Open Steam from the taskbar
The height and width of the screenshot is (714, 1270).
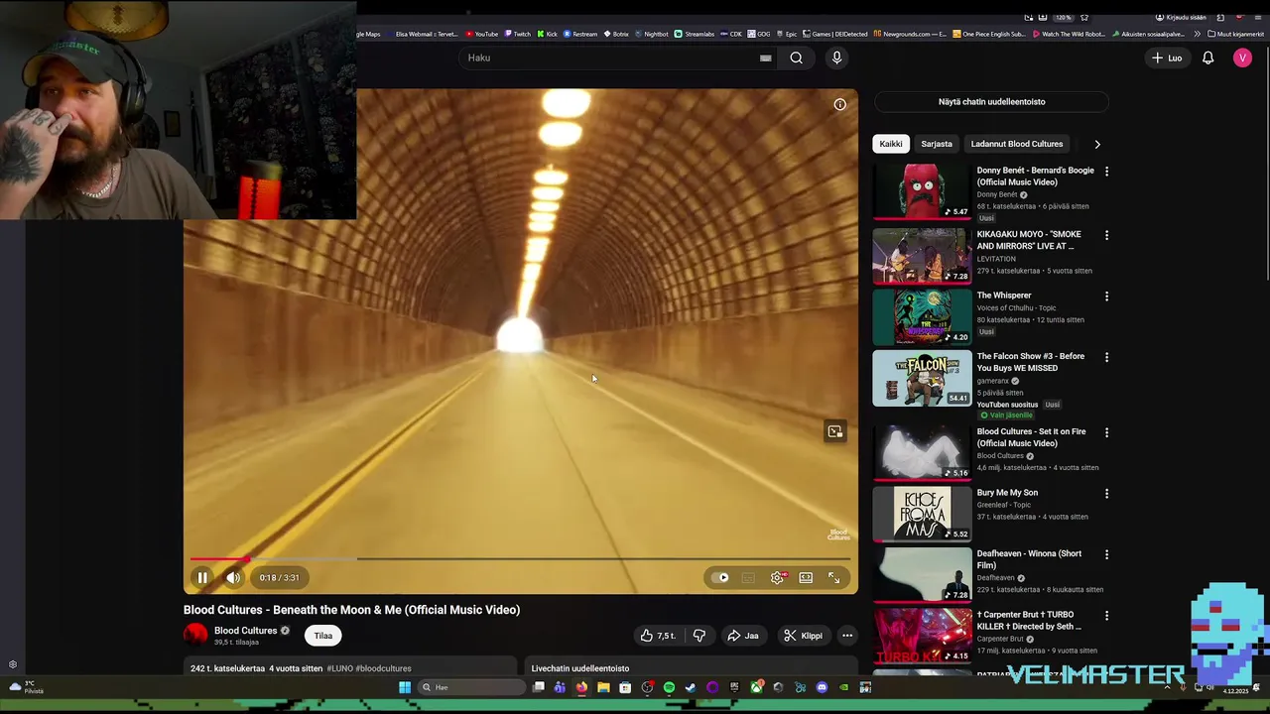tap(691, 687)
